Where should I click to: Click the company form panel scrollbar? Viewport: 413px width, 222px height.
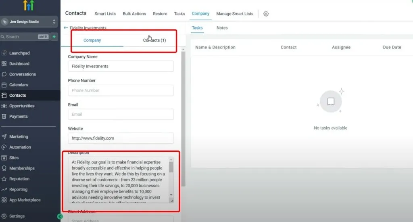point(184,119)
